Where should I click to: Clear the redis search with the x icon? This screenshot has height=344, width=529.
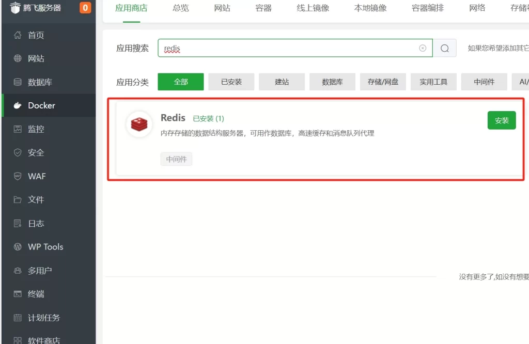point(423,48)
